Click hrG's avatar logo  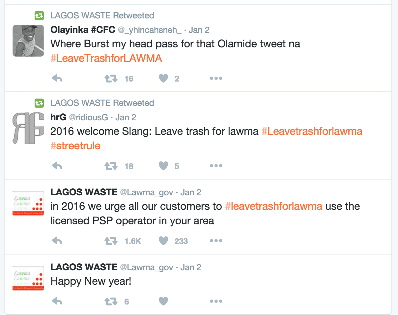28,128
